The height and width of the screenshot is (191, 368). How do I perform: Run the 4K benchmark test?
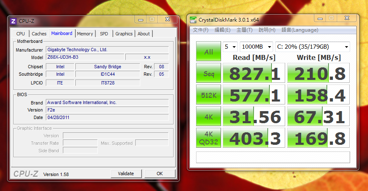[x=209, y=116]
